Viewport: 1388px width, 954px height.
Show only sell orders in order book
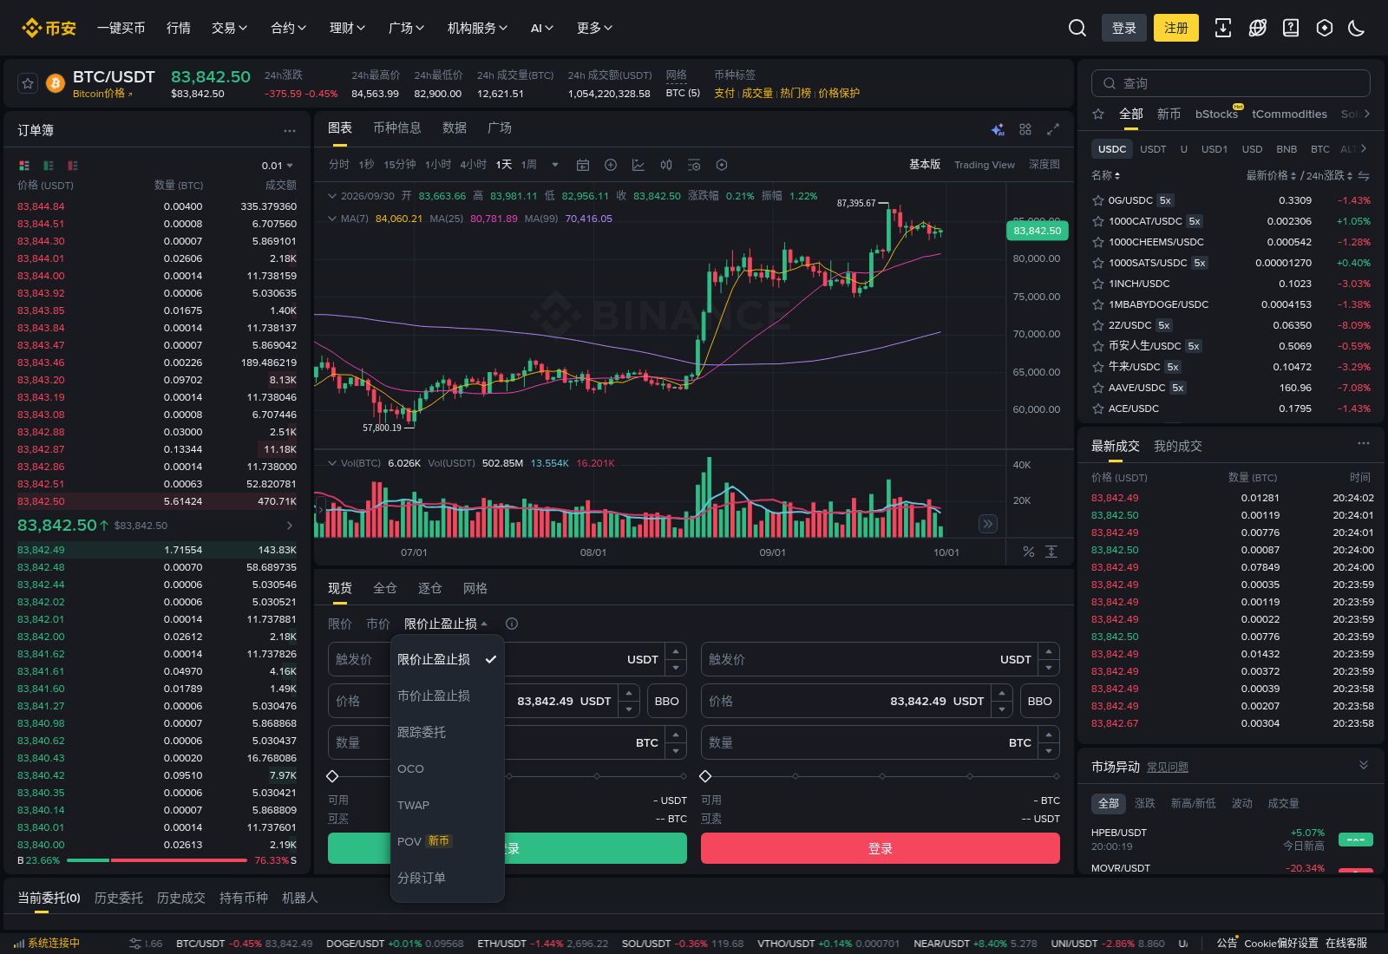(x=73, y=166)
